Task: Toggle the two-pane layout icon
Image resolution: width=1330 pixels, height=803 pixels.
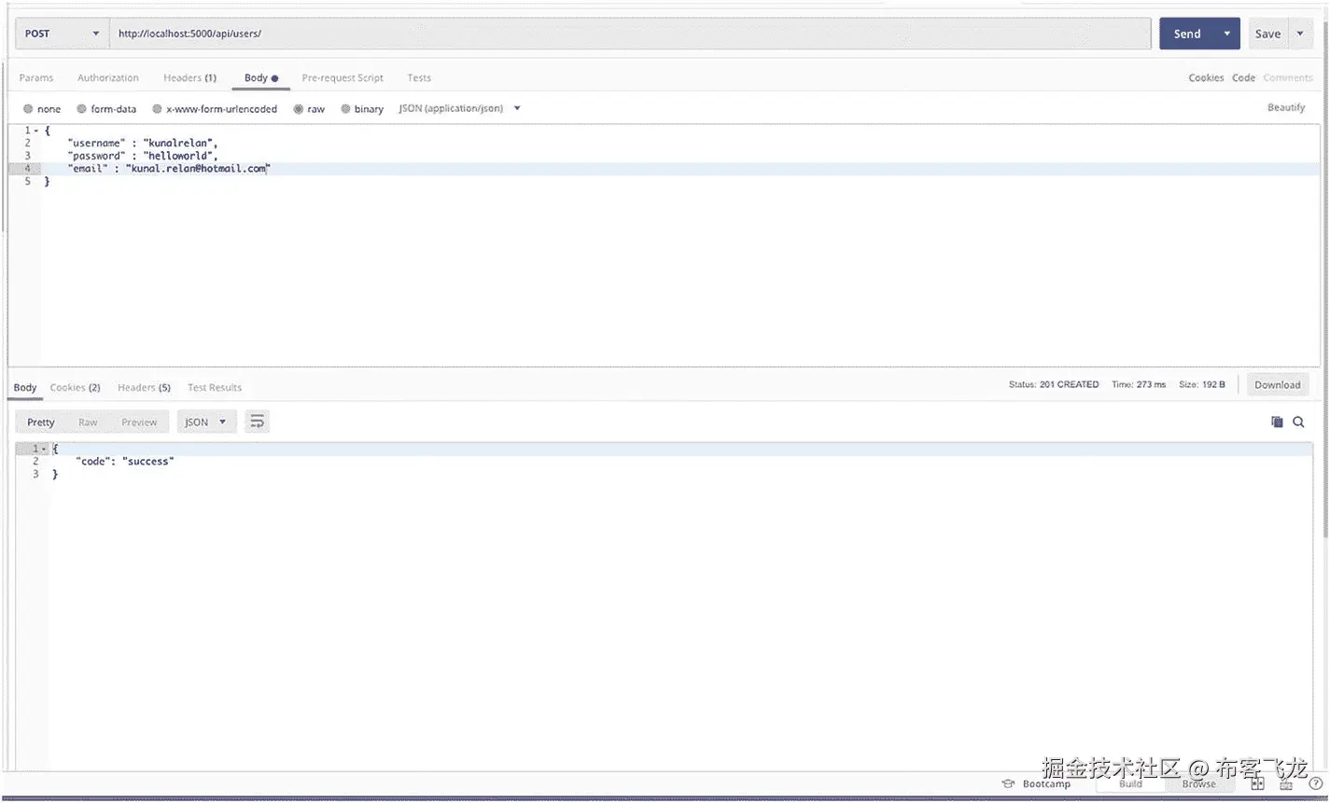Action: 1257,784
